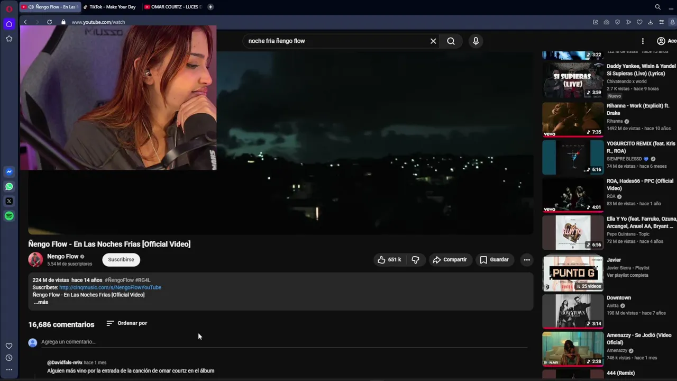Open Ver playlist completa for Javier
The height and width of the screenshot is (381, 677).
(627, 275)
